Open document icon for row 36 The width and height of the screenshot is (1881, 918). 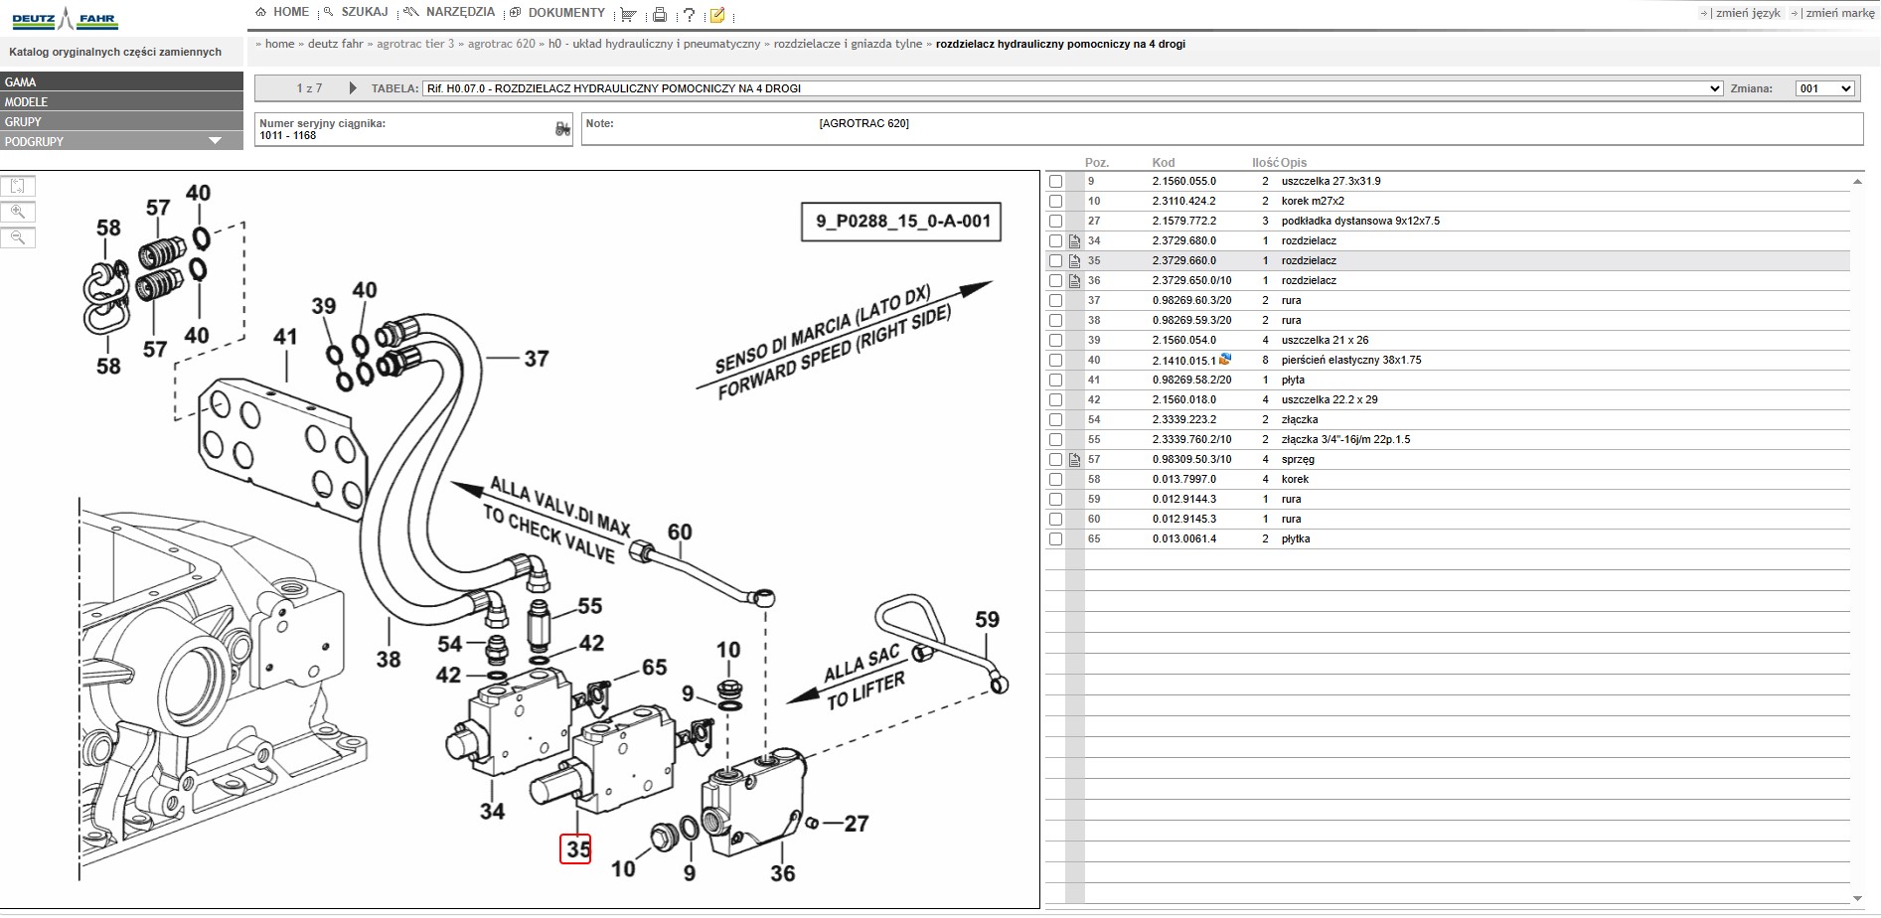pos(1074,281)
